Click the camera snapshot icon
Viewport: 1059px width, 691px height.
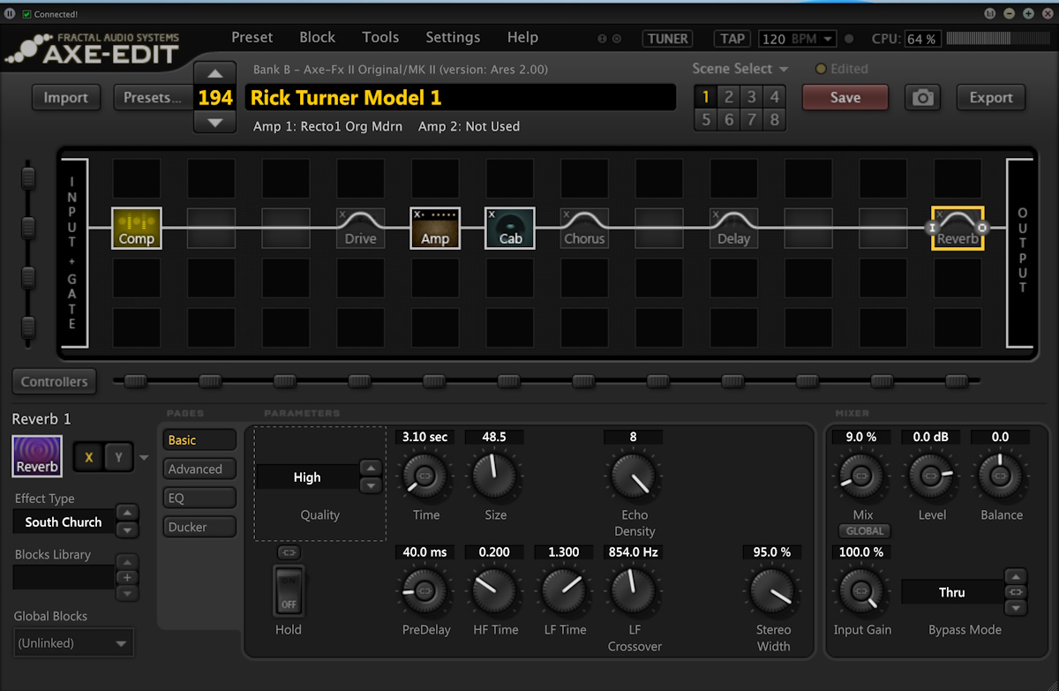click(922, 98)
